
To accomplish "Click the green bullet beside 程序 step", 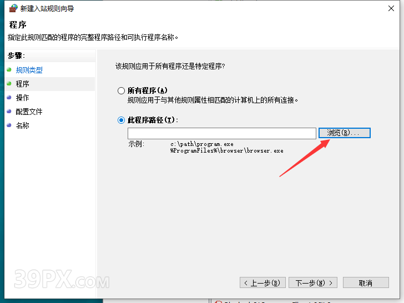I will point(9,84).
